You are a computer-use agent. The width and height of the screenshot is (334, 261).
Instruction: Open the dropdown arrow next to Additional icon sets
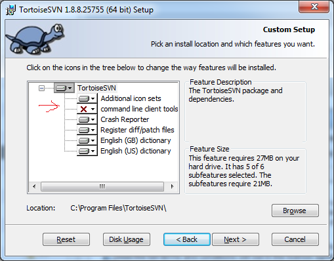coord(93,98)
